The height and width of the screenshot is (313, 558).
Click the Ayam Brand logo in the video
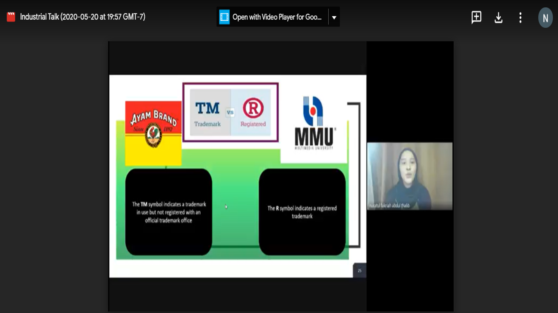pos(153,133)
